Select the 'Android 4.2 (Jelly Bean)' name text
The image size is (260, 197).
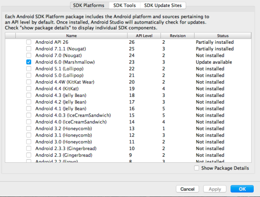click(61, 102)
